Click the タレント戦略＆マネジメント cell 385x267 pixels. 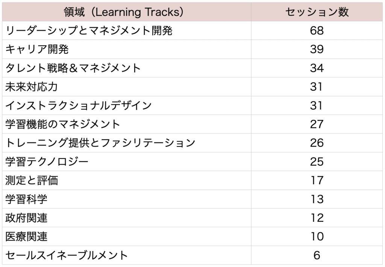[127, 68]
